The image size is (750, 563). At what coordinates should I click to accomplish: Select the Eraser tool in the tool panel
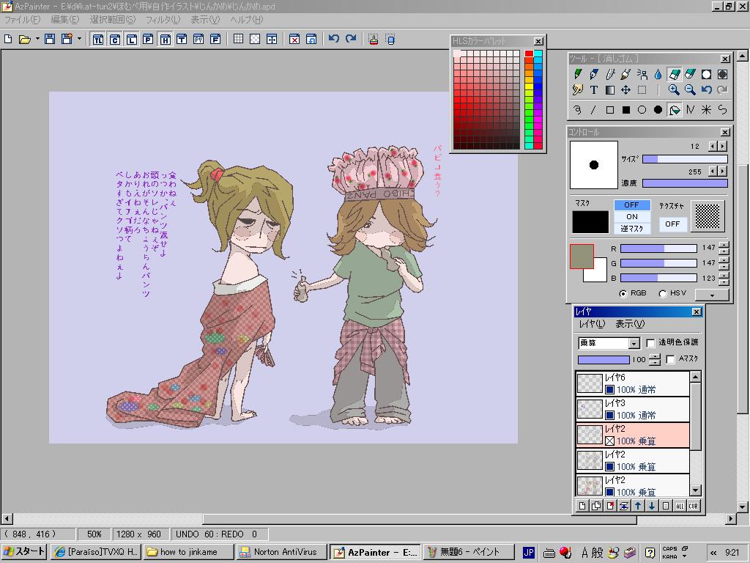point(674,74)
